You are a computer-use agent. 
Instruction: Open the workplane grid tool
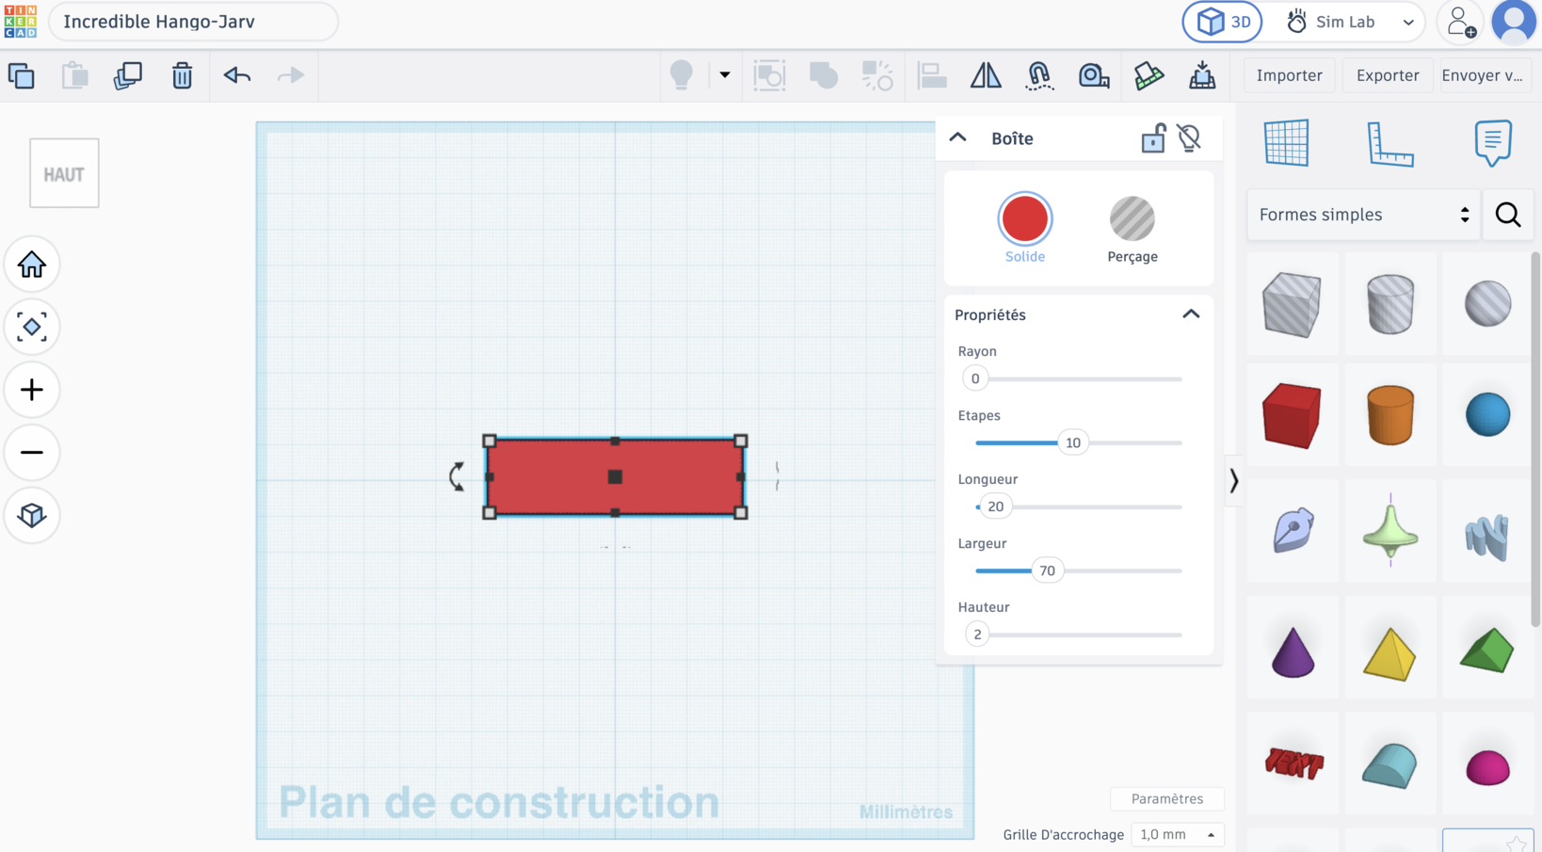1287,143
